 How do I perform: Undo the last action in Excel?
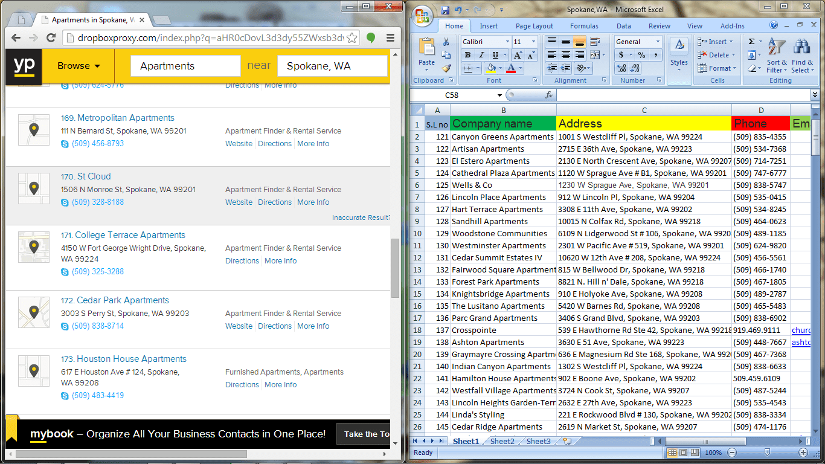coord(458,10)
